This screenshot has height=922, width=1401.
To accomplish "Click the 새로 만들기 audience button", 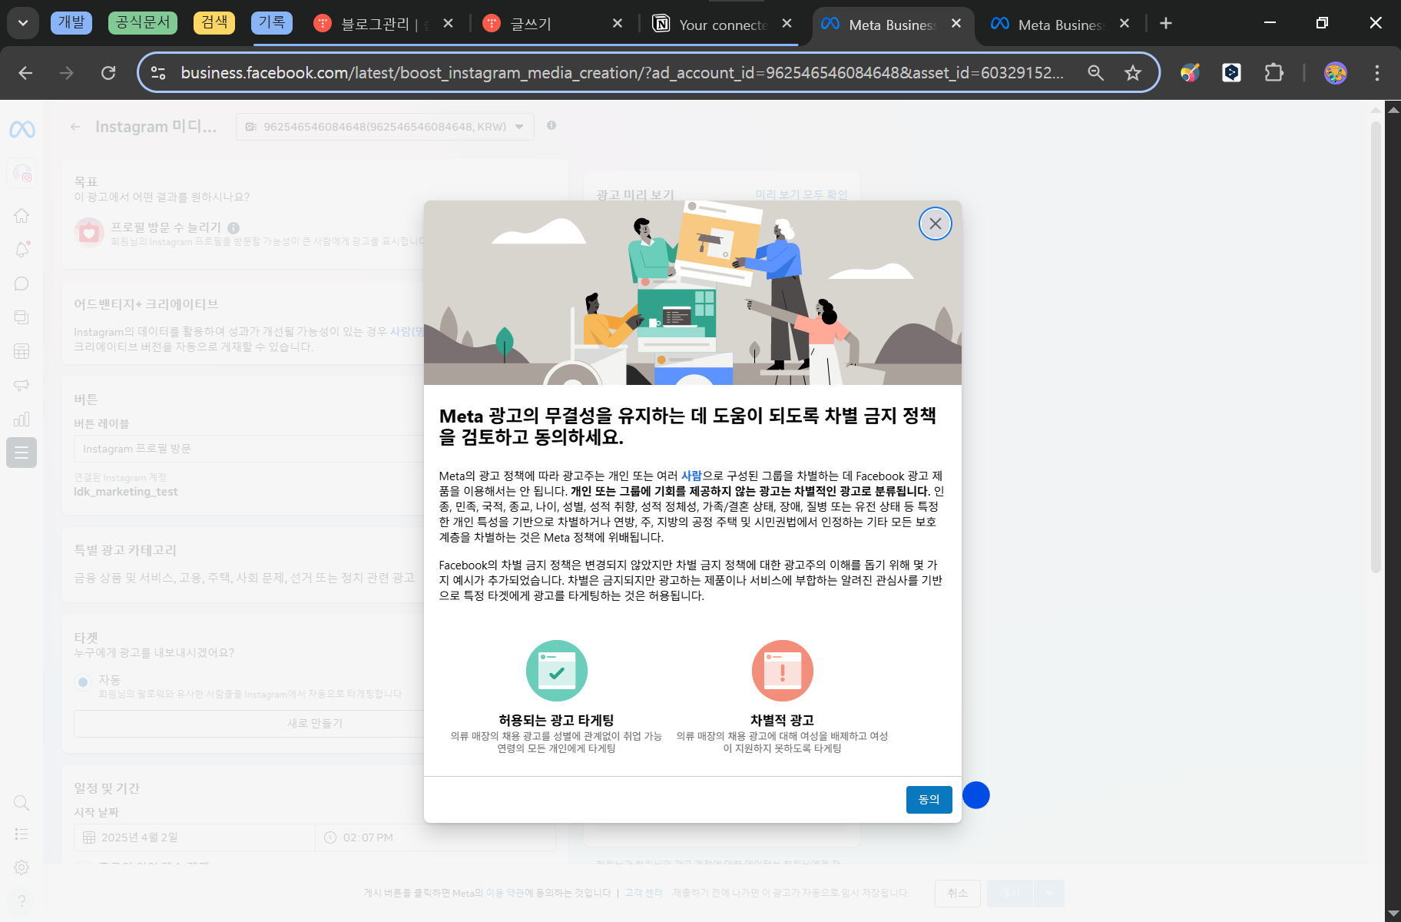I will (315, 723).
